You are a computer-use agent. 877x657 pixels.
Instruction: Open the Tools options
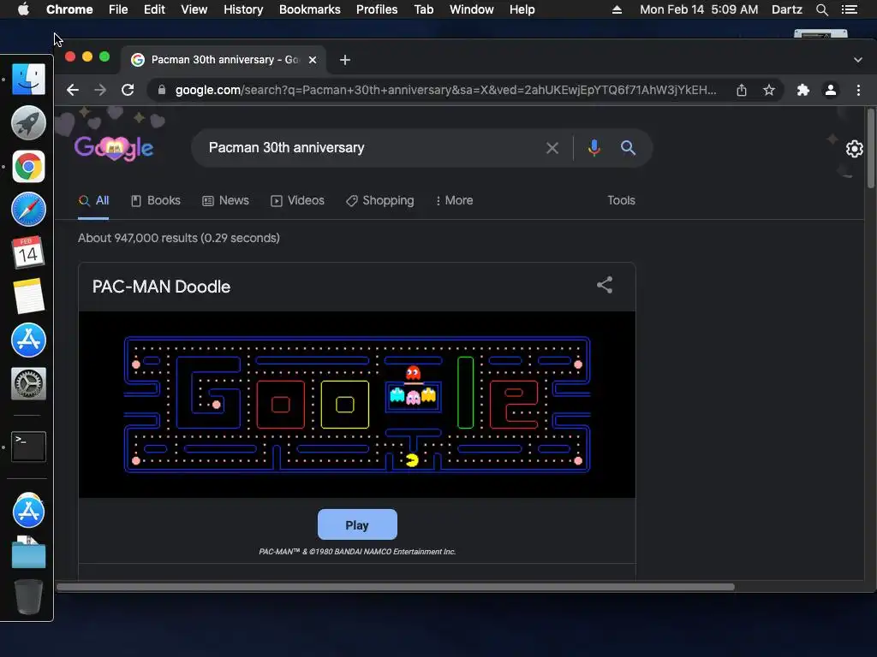pos(622,200)
